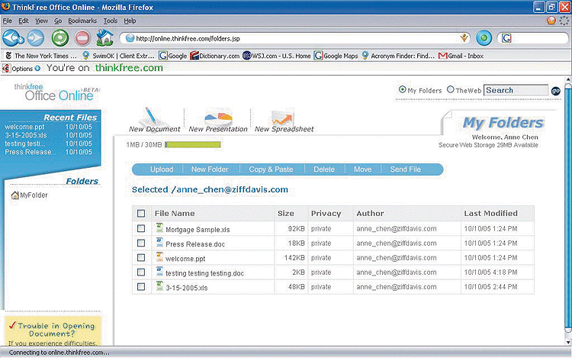Open the Acronym Finder bookmark
The height and width of the screenshot is (358, 572).
398,56
